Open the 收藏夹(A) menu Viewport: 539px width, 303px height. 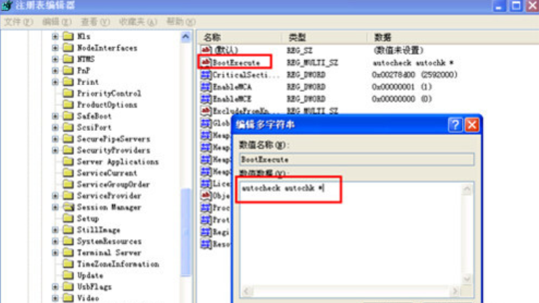[137, 22]
